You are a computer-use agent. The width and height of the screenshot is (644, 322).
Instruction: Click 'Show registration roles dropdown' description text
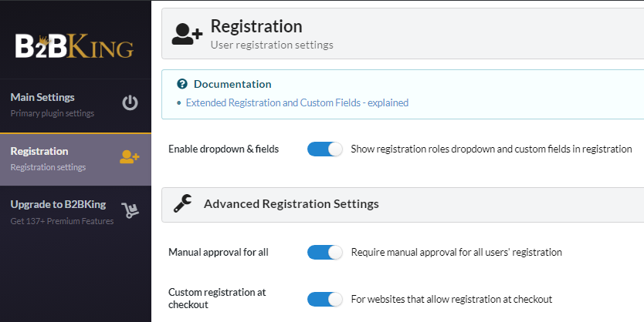[491, 149]
